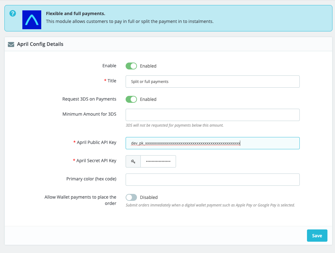Focus the Minimum Amount for 3DS input
Viewport: 335px width, 253px height.
click(213, 115)
